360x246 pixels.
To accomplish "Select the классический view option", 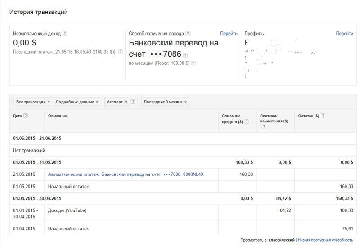I will 282,240.
